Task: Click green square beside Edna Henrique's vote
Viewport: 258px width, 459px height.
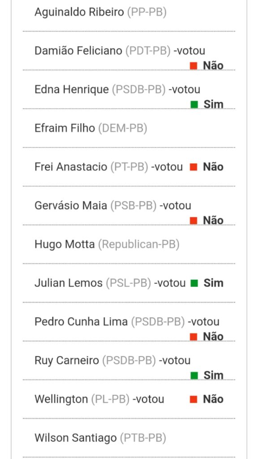Action: click(194, 104)
